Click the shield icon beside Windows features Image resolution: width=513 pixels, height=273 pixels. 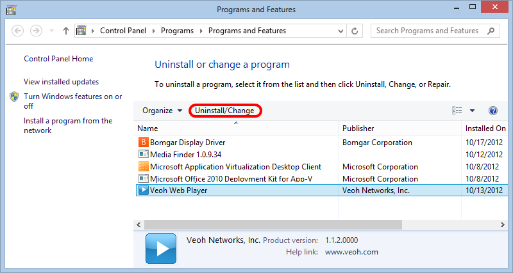(x=14, y=97)
